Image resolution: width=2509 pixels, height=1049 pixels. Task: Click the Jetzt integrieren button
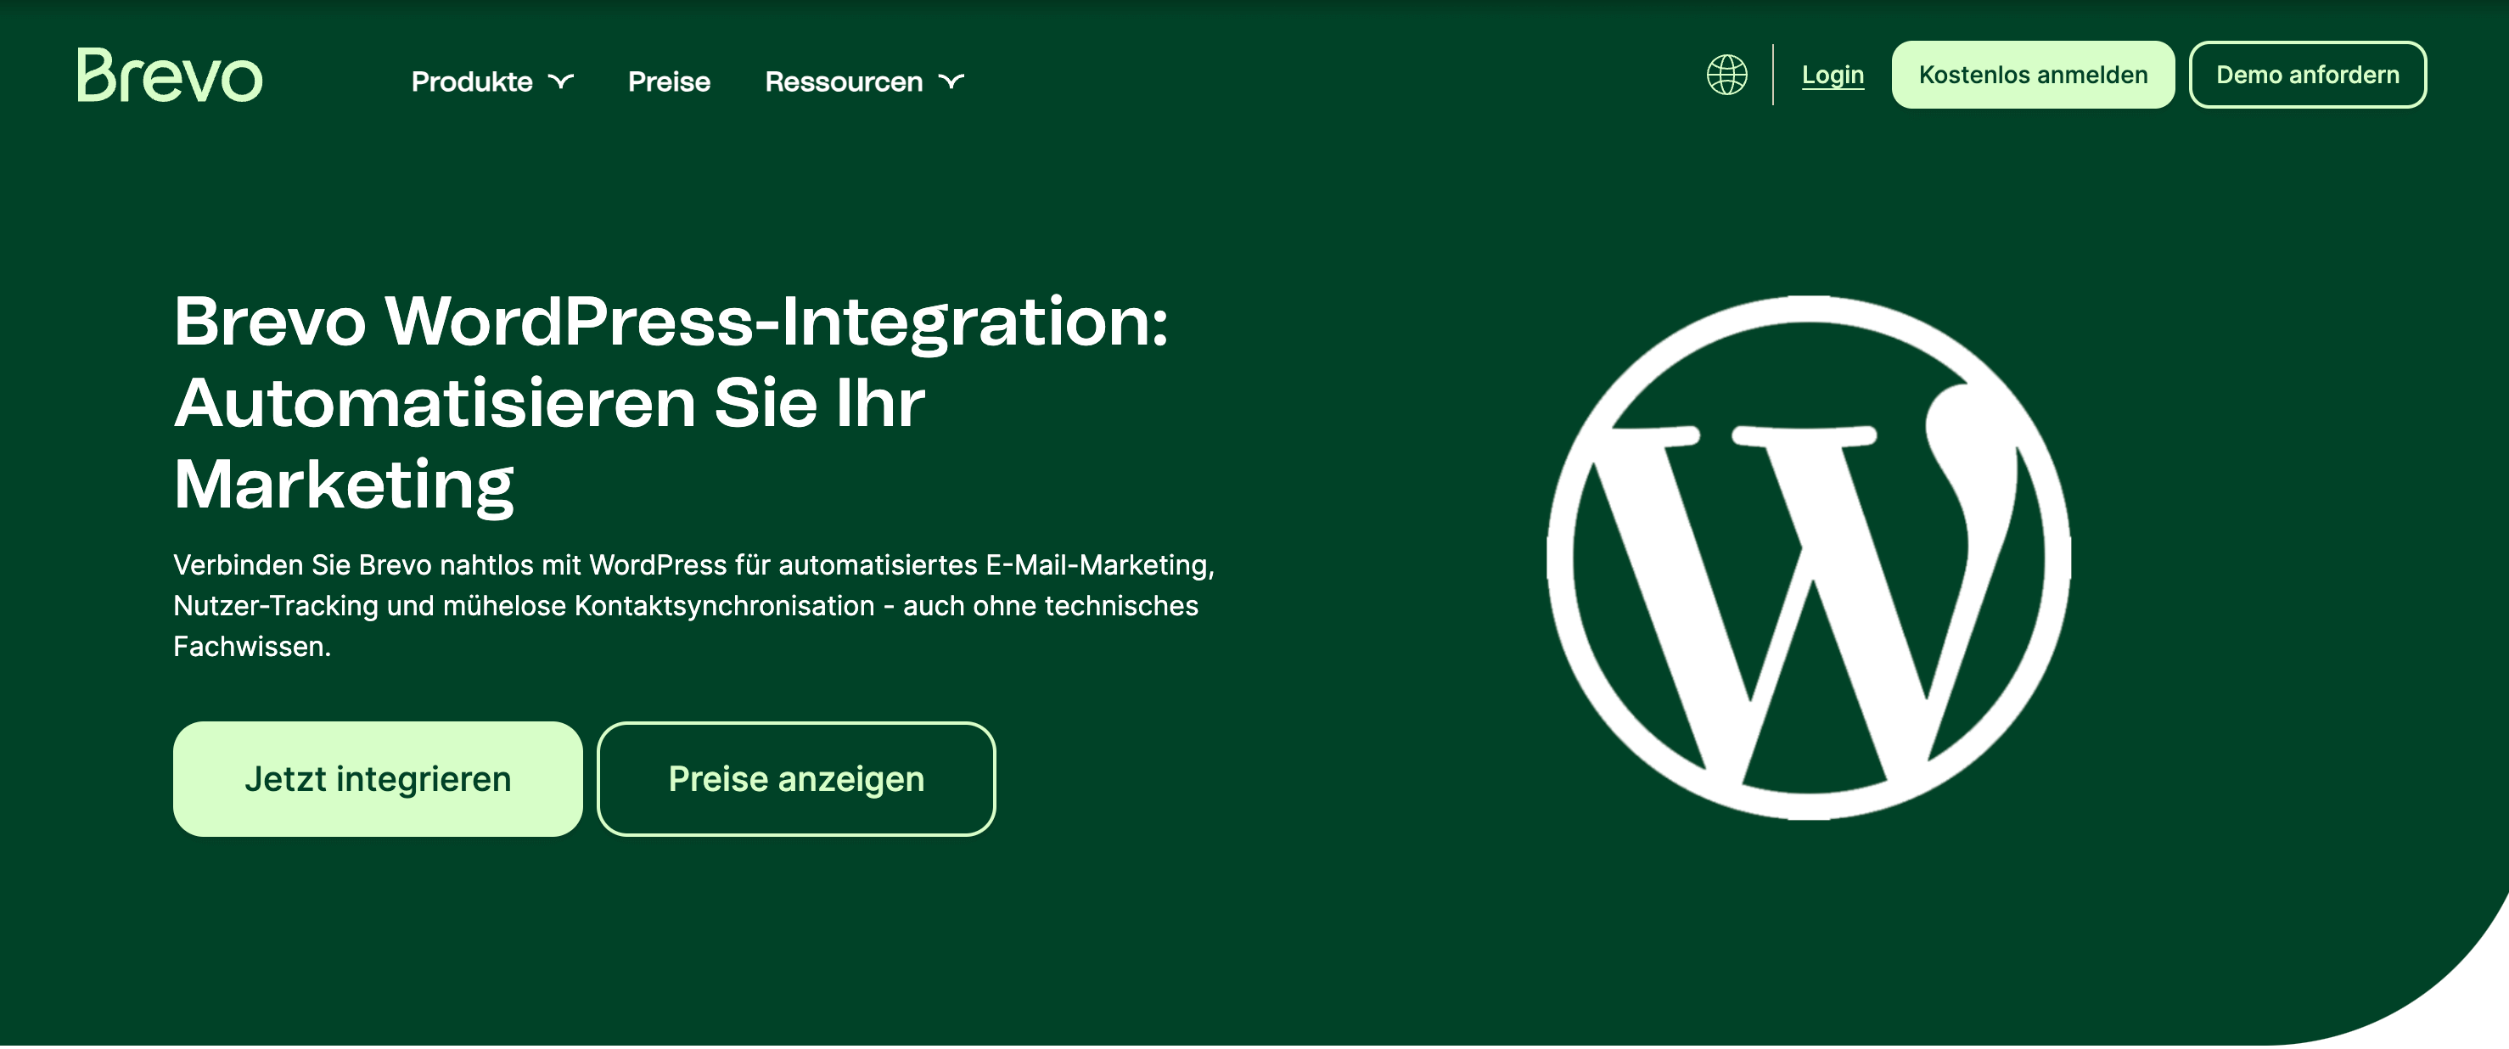[x=378, y=779]
